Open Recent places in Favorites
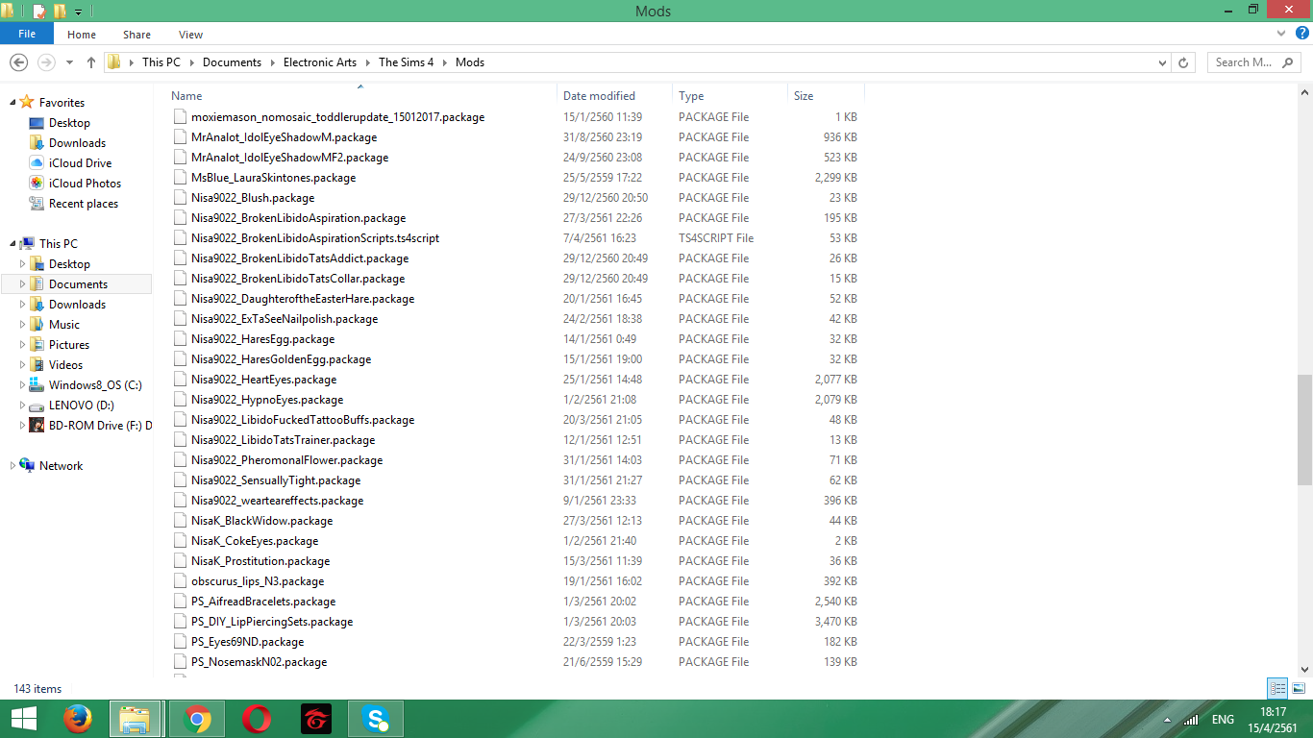This screenshot has width=1313, height=738. pyautogui.click(x=84, y=204)
